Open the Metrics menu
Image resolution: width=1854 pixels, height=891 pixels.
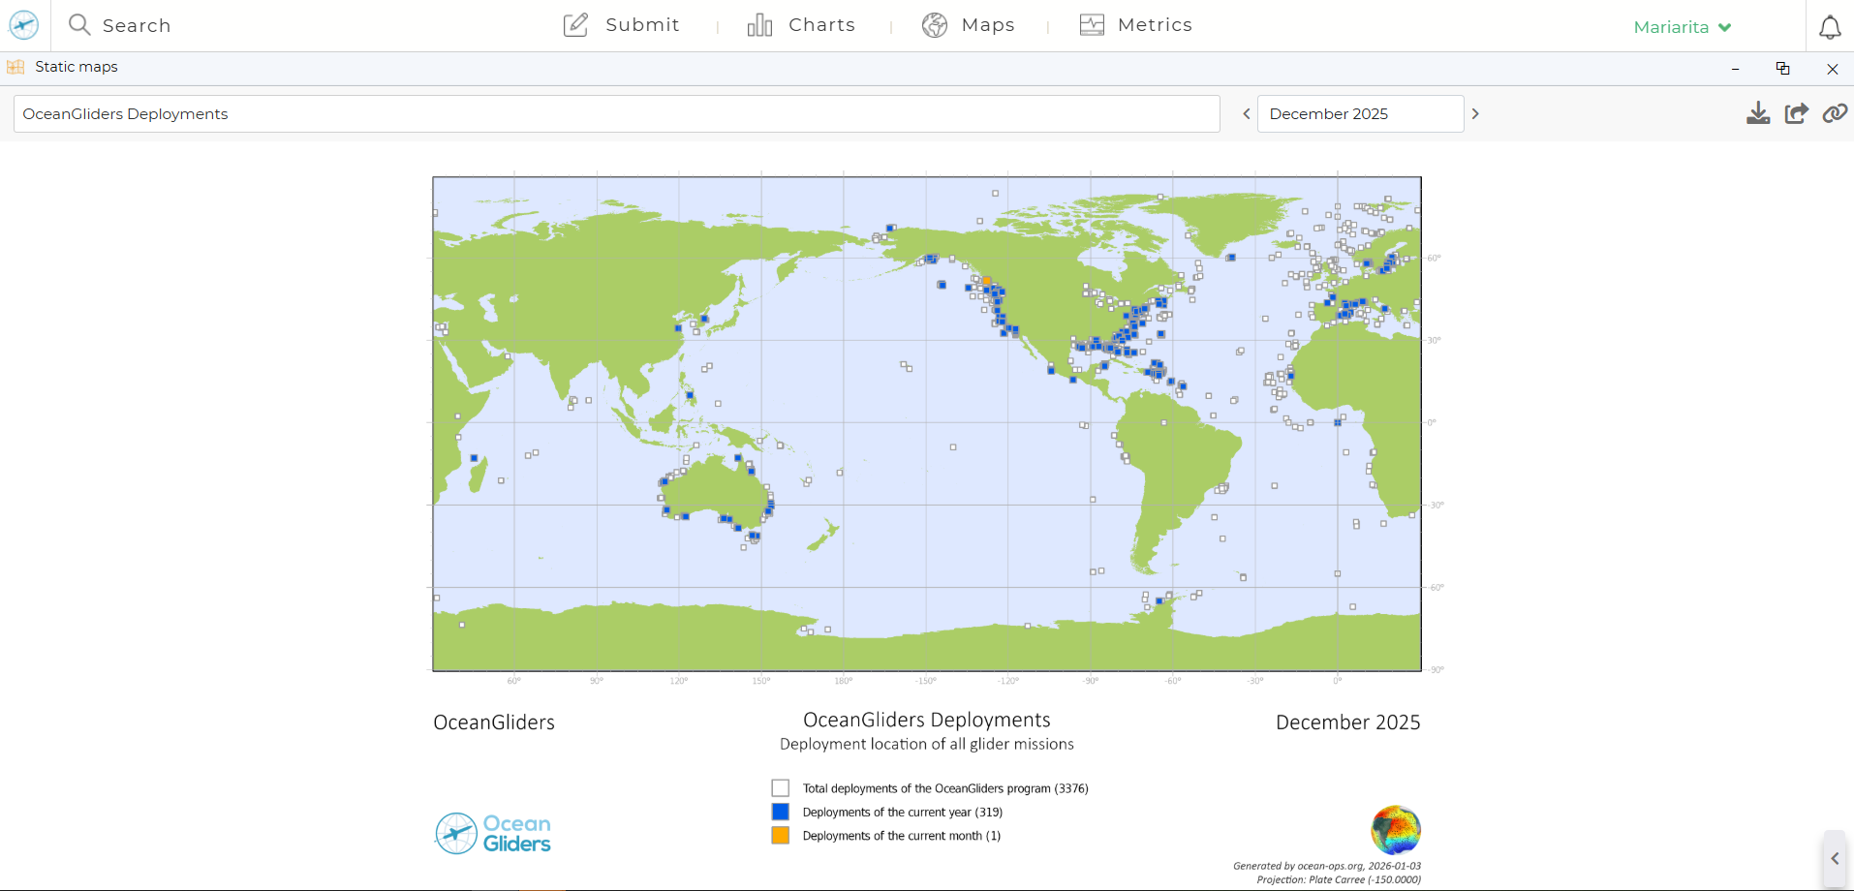[x=1135, y=25]
